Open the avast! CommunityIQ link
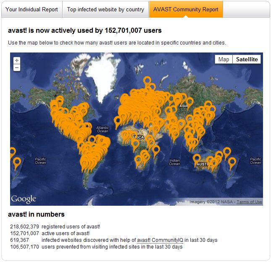Image resolution: width=271 pixels, height=262 pixels. (160, 240)
